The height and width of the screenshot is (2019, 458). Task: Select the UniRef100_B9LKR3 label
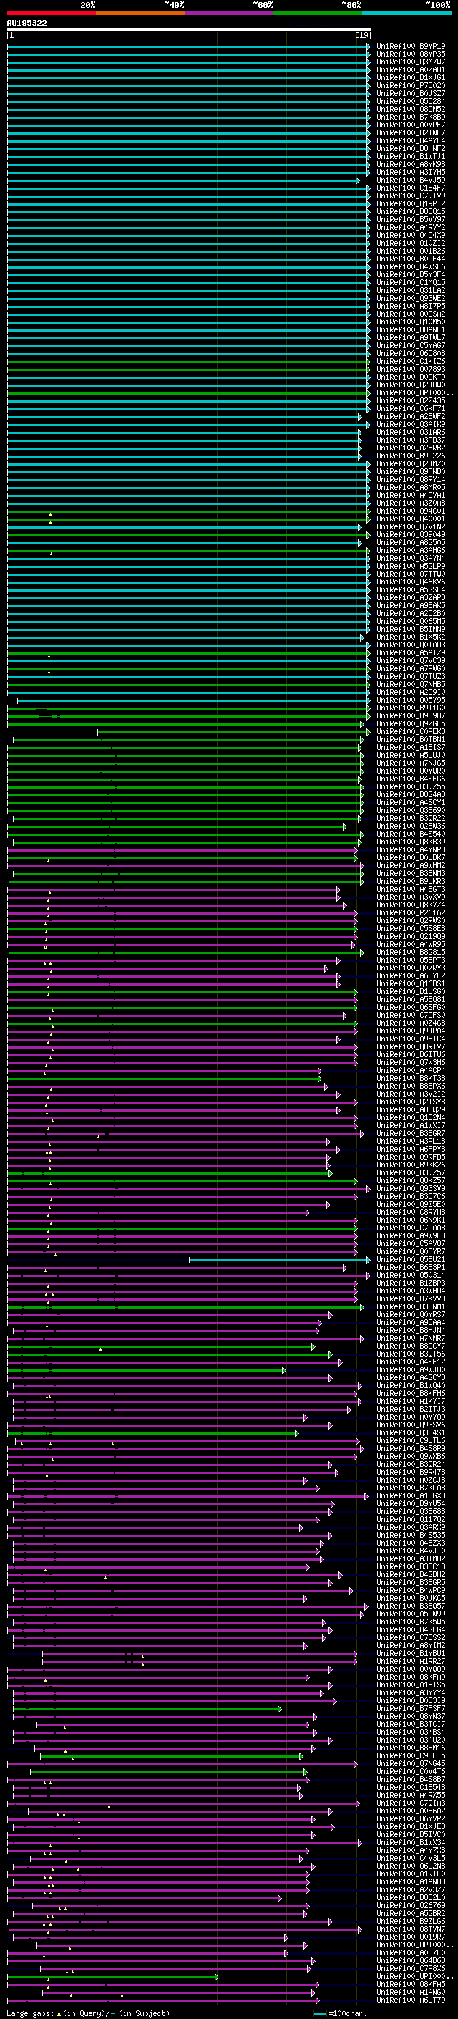coord(411,881)
